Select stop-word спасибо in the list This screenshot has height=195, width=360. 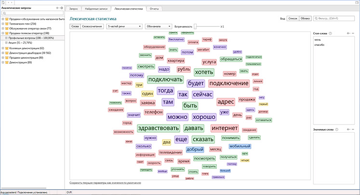click(x=320, y=45)
